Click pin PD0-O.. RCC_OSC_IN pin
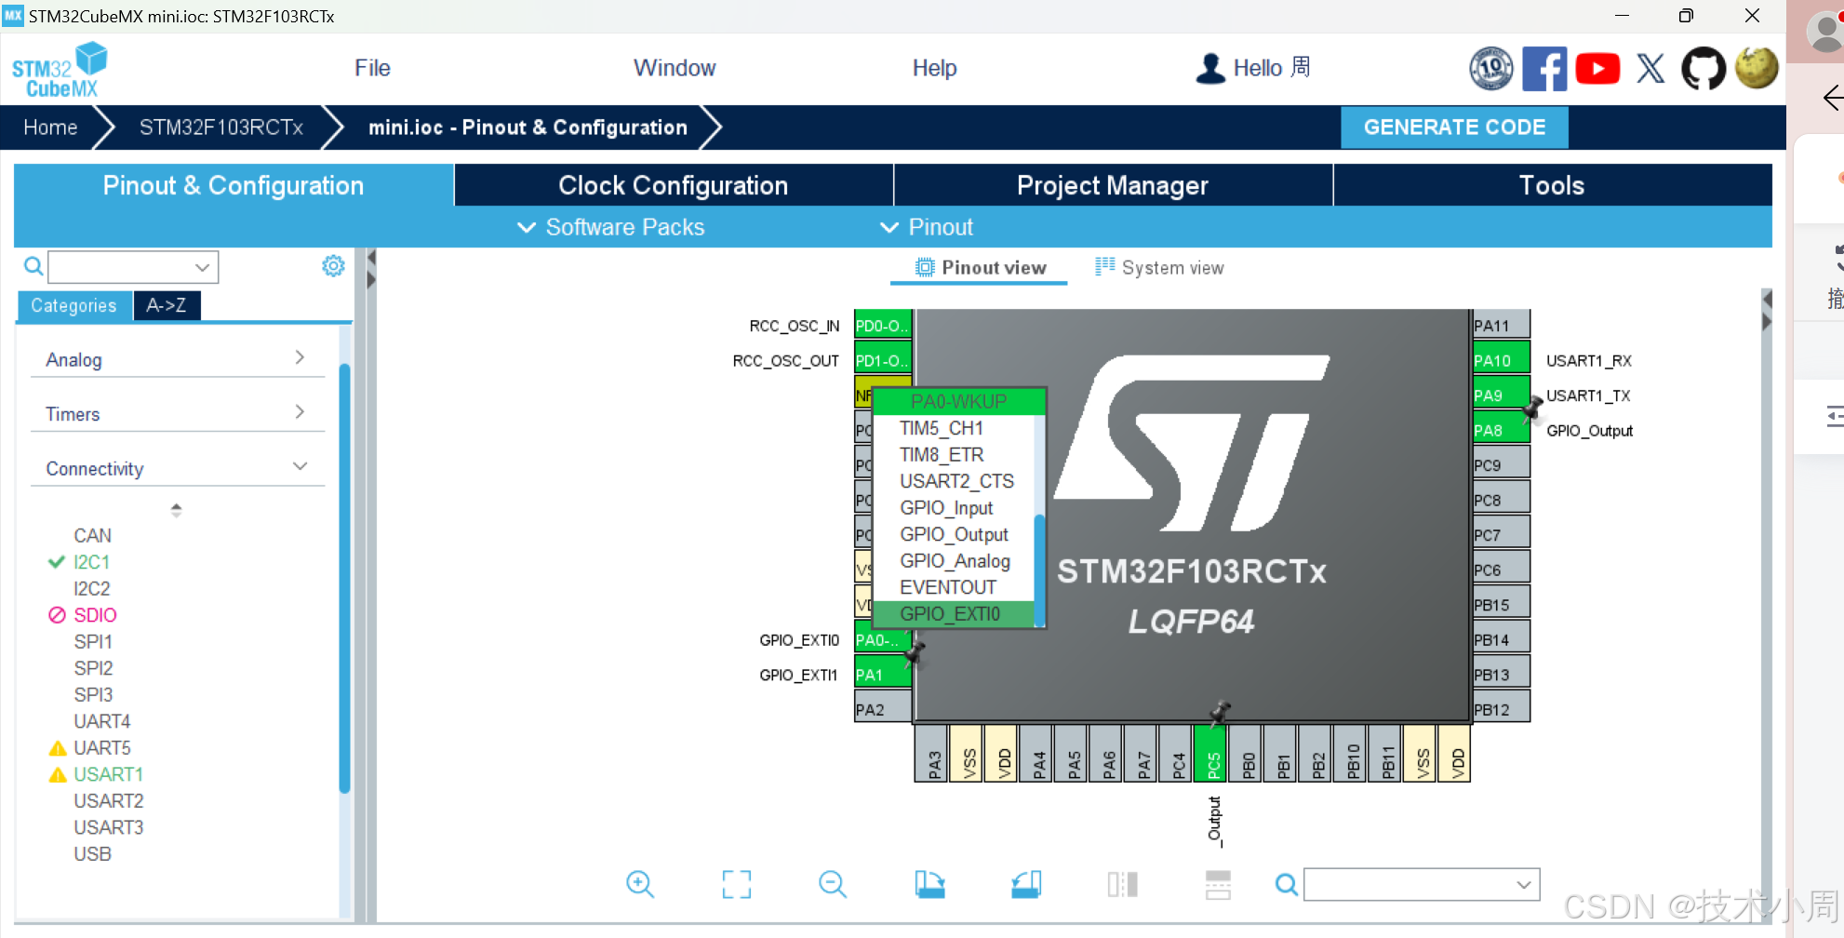The height and width of the screenshot is (938, 1844). coord(882,325)
